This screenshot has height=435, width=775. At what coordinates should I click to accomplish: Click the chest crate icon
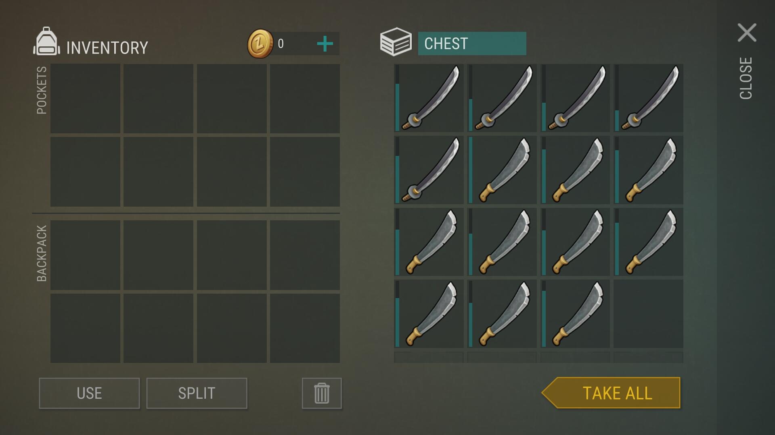coord(396,42)
